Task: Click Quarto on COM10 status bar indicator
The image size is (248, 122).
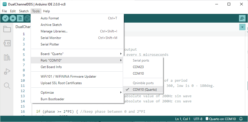Action: click(220, 119)
